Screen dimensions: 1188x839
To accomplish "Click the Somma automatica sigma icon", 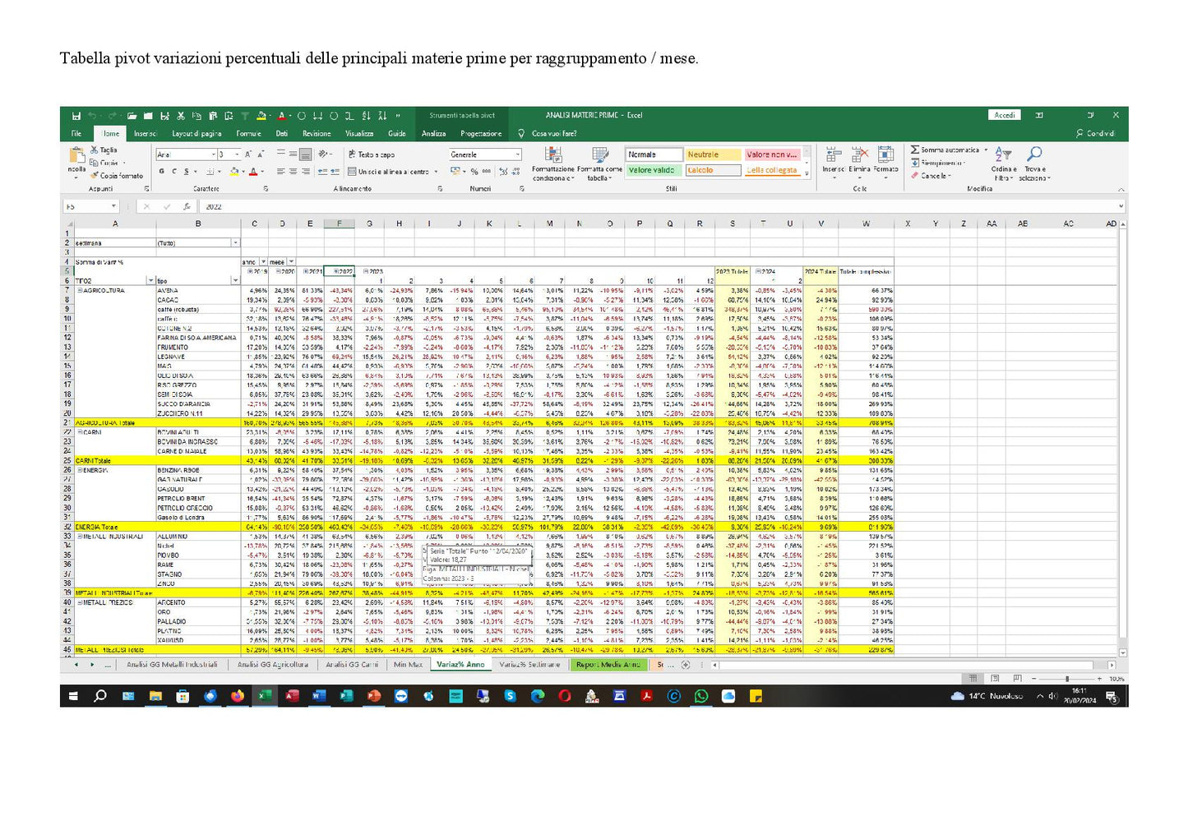I will coord(915,150).
